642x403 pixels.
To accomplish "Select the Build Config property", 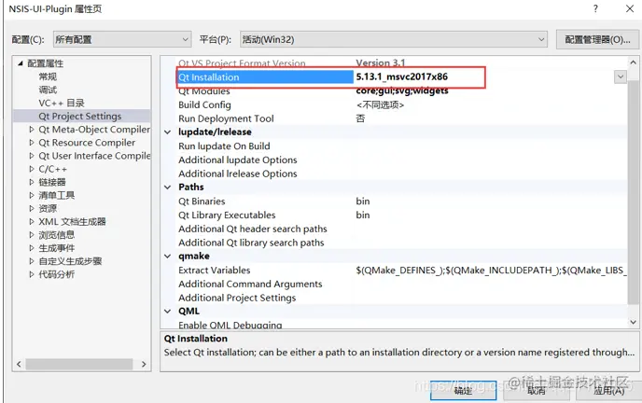I will pos(204,104).
